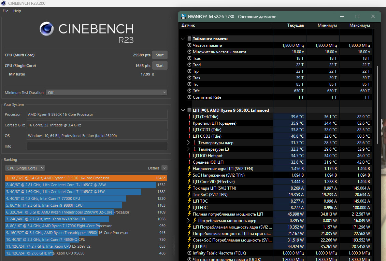386x261 pixels.
Task: Click the Текущее column header
Action: point(289,25)
